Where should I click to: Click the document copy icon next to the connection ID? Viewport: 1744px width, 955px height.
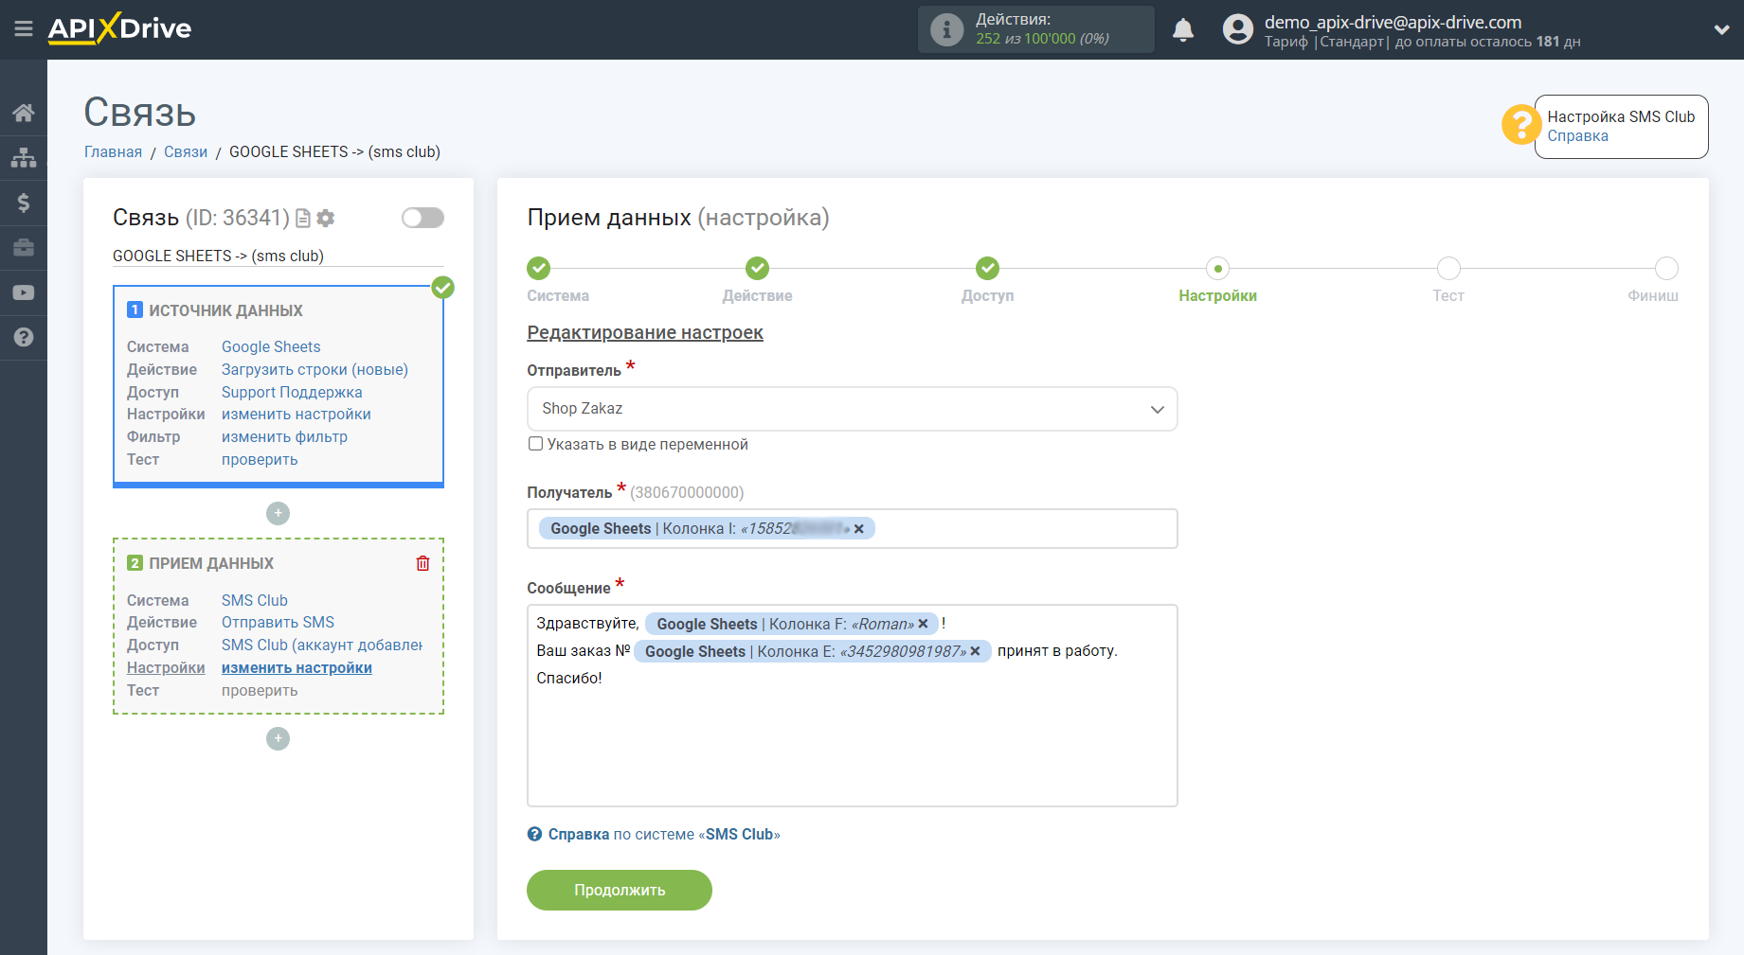(303, 219)
